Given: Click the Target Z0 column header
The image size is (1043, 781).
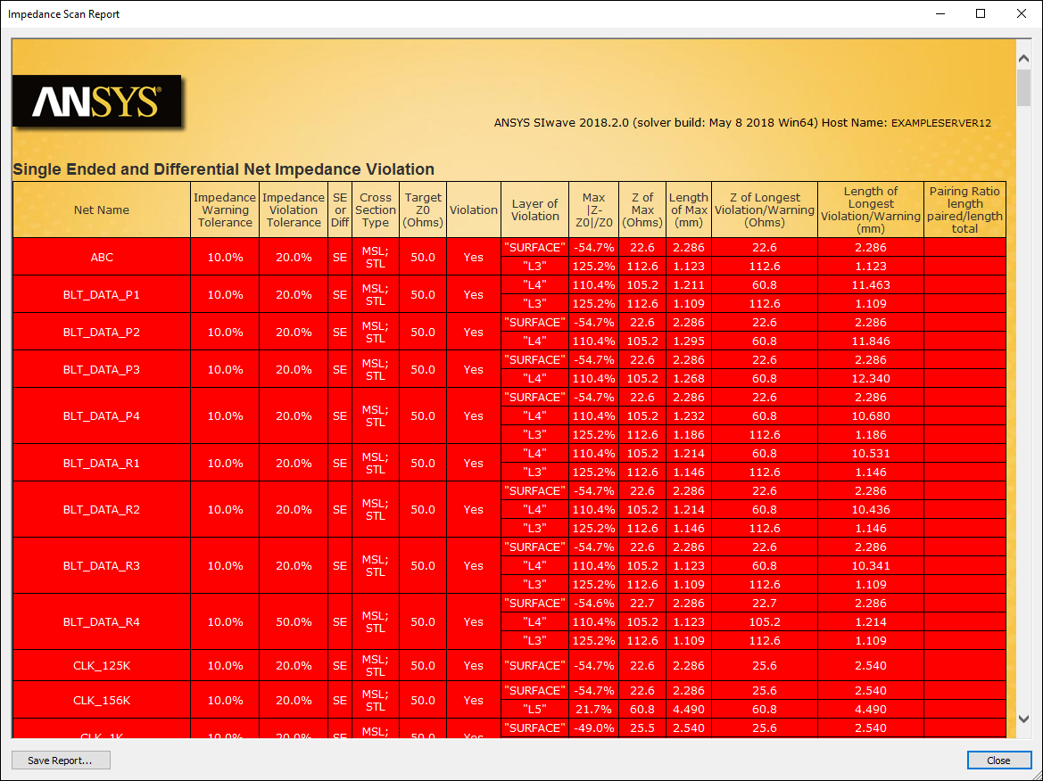Looking at the screenshot, I should [422, 210].
